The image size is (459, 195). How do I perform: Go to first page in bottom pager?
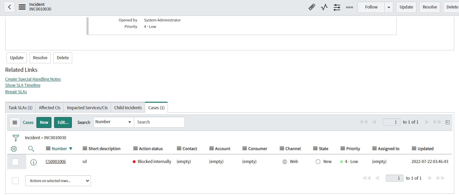point(366,178)
